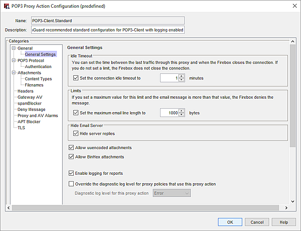Toggle Allow BinHex attachments checkbox
The height and width of the screenshot is (231, 301).
coord(71,157)
